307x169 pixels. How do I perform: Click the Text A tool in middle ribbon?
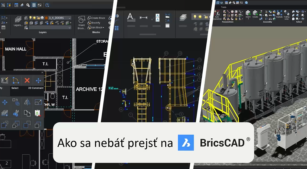pyautogui.click(x=131, y=17)
